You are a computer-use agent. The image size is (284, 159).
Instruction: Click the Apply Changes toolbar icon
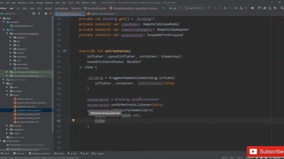tap(214, 8)
